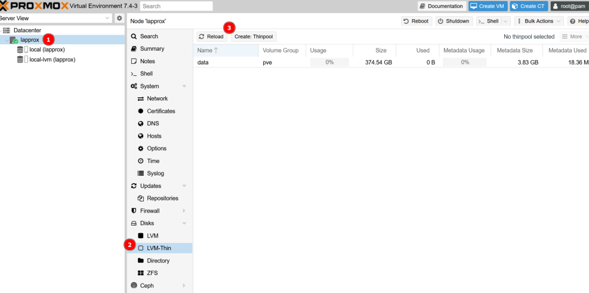Image resolution: width=589 pixels, height=293 pixels.
Task: Click the gear icon beside Server View
Action: point(119,18)
